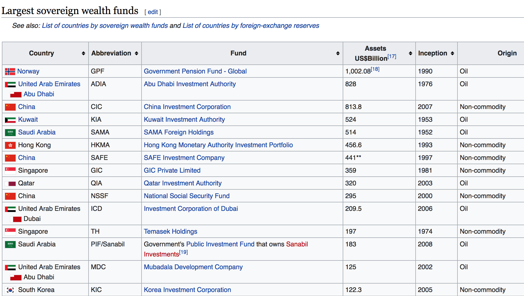Image resolution: width=524 pixels, height=296 pixels.
Task: Click the sort arrow on the Abbreviation column
Action: pyautogui.click(x=137, y=53)
